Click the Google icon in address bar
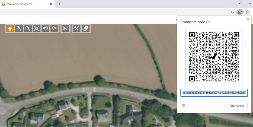This screenshot has width=253, height=127. pyautogui.click(x=233, y=12)
